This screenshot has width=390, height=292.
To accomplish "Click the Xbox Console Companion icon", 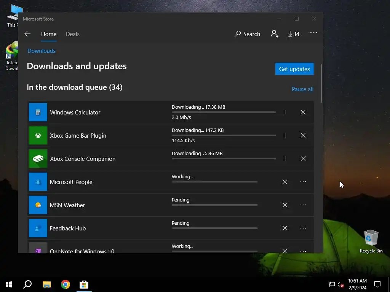I will pyautogui.click(x=38, y=159).
